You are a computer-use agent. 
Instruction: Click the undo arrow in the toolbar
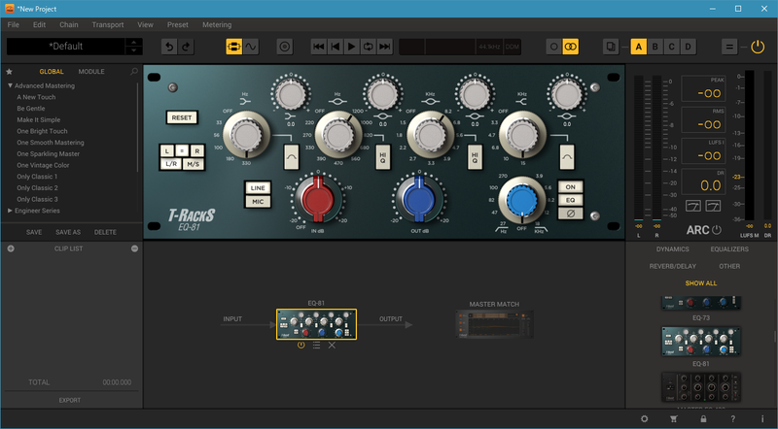(169, 47)
